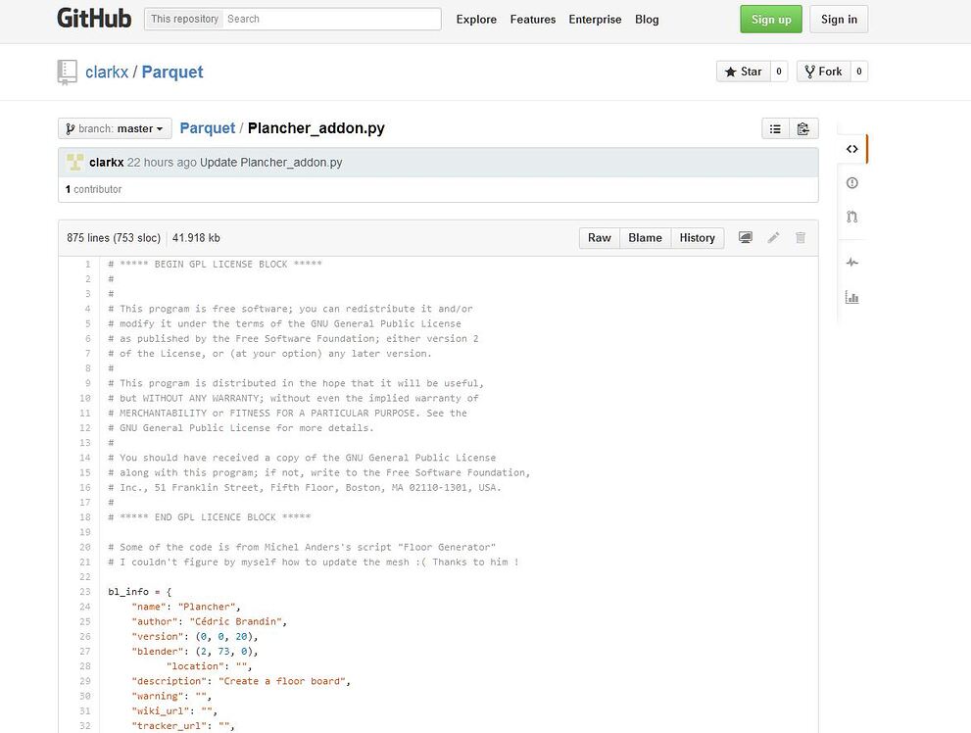Click bl_info = { code line
This screenshot has width=971, height=733.
(x=139, y=592)
